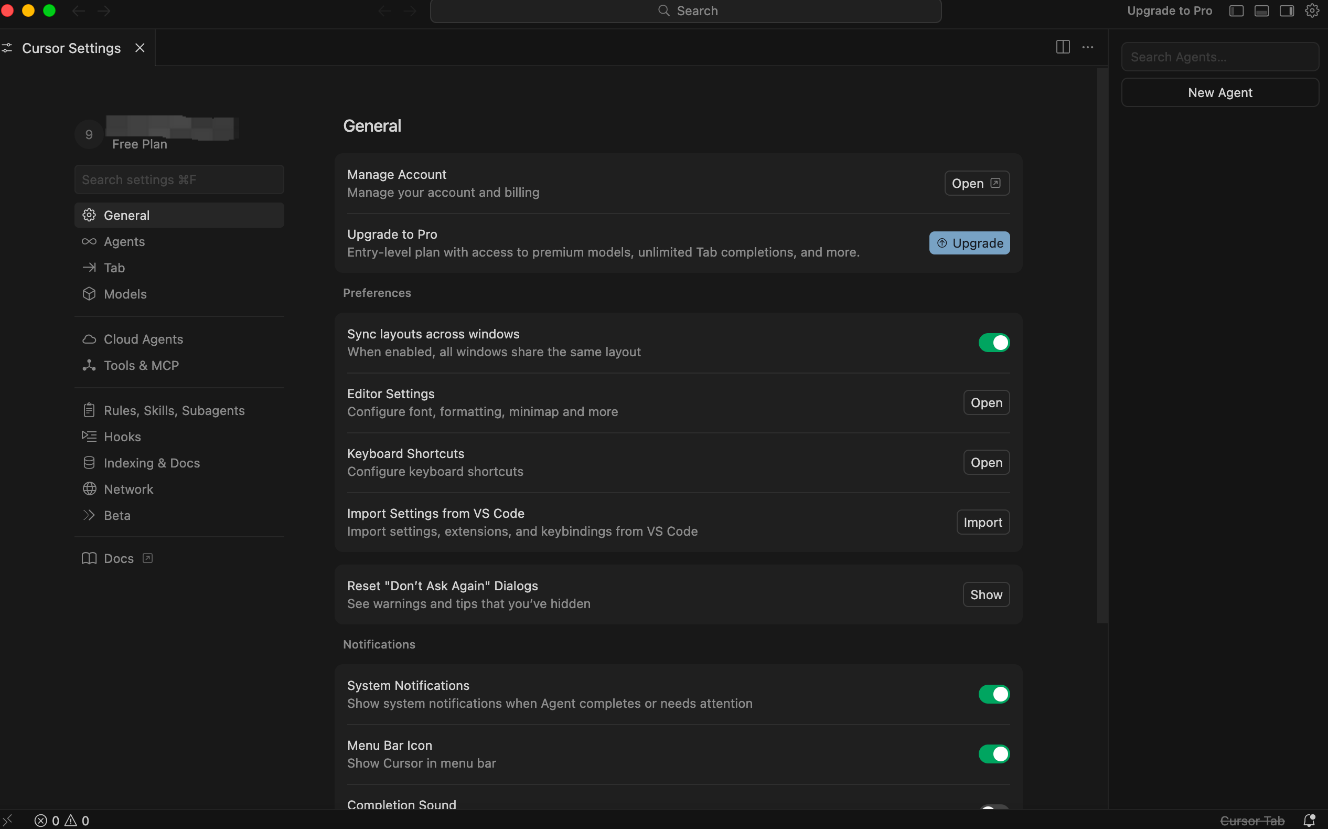This screenshot has height=829, width=1328.
Task: Click notifications bell in status bar
Action: click(x=1309, y=820)
